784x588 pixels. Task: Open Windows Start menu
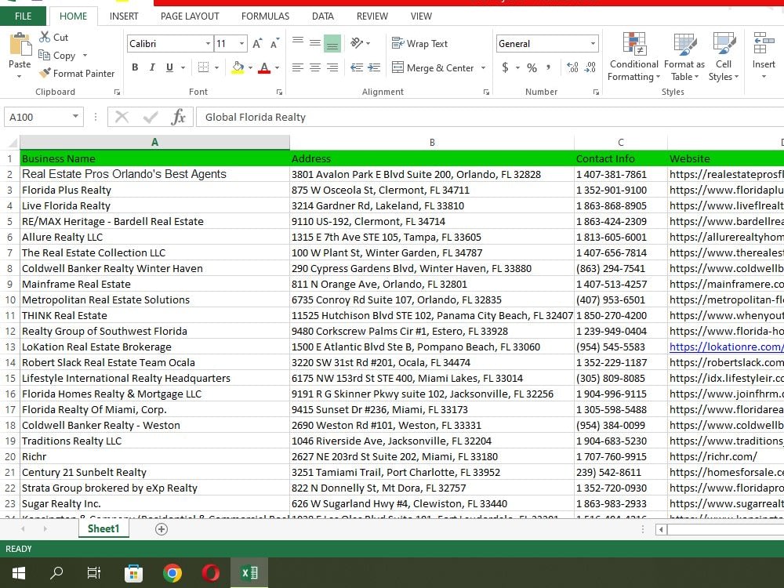[x=19, y=572]
